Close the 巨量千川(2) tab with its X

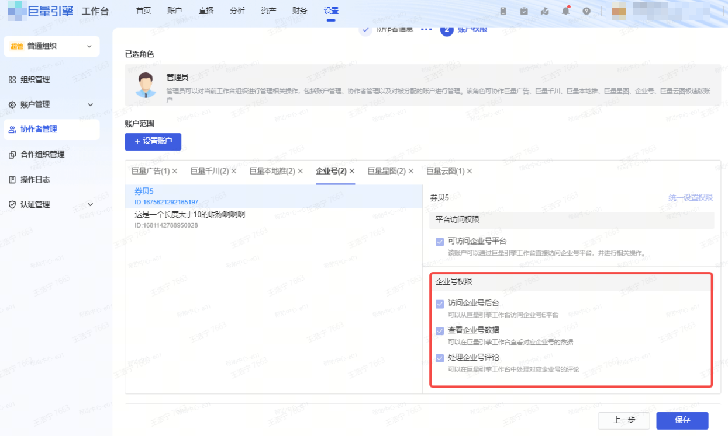pyautogui.click(x=233, y=172)
